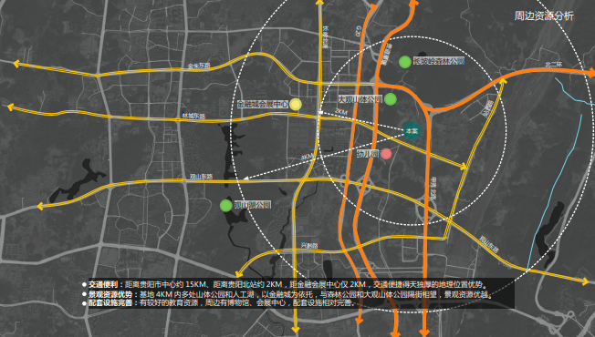Click the orange arrowhead at 北二环 right end
595x337 pixels.
590,73
